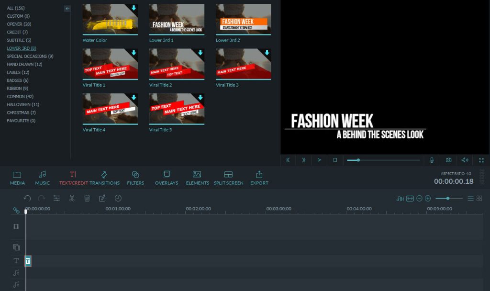This screenshot has height=291, width=490.
Task: Switch to list track view icon
Action: coord(470,199)
